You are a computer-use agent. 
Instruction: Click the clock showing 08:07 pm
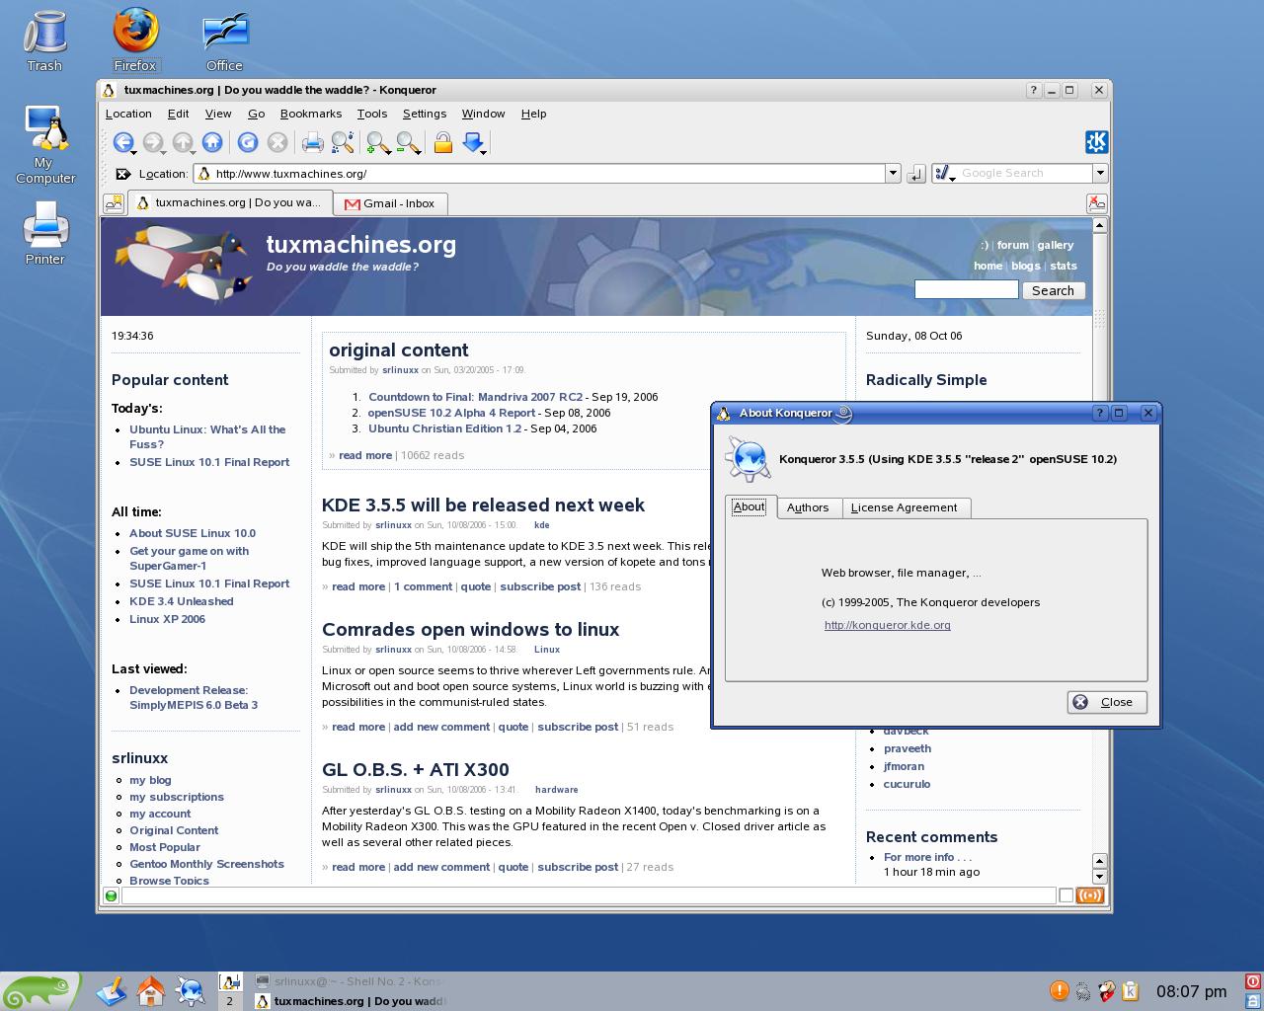pos(1192,991)
